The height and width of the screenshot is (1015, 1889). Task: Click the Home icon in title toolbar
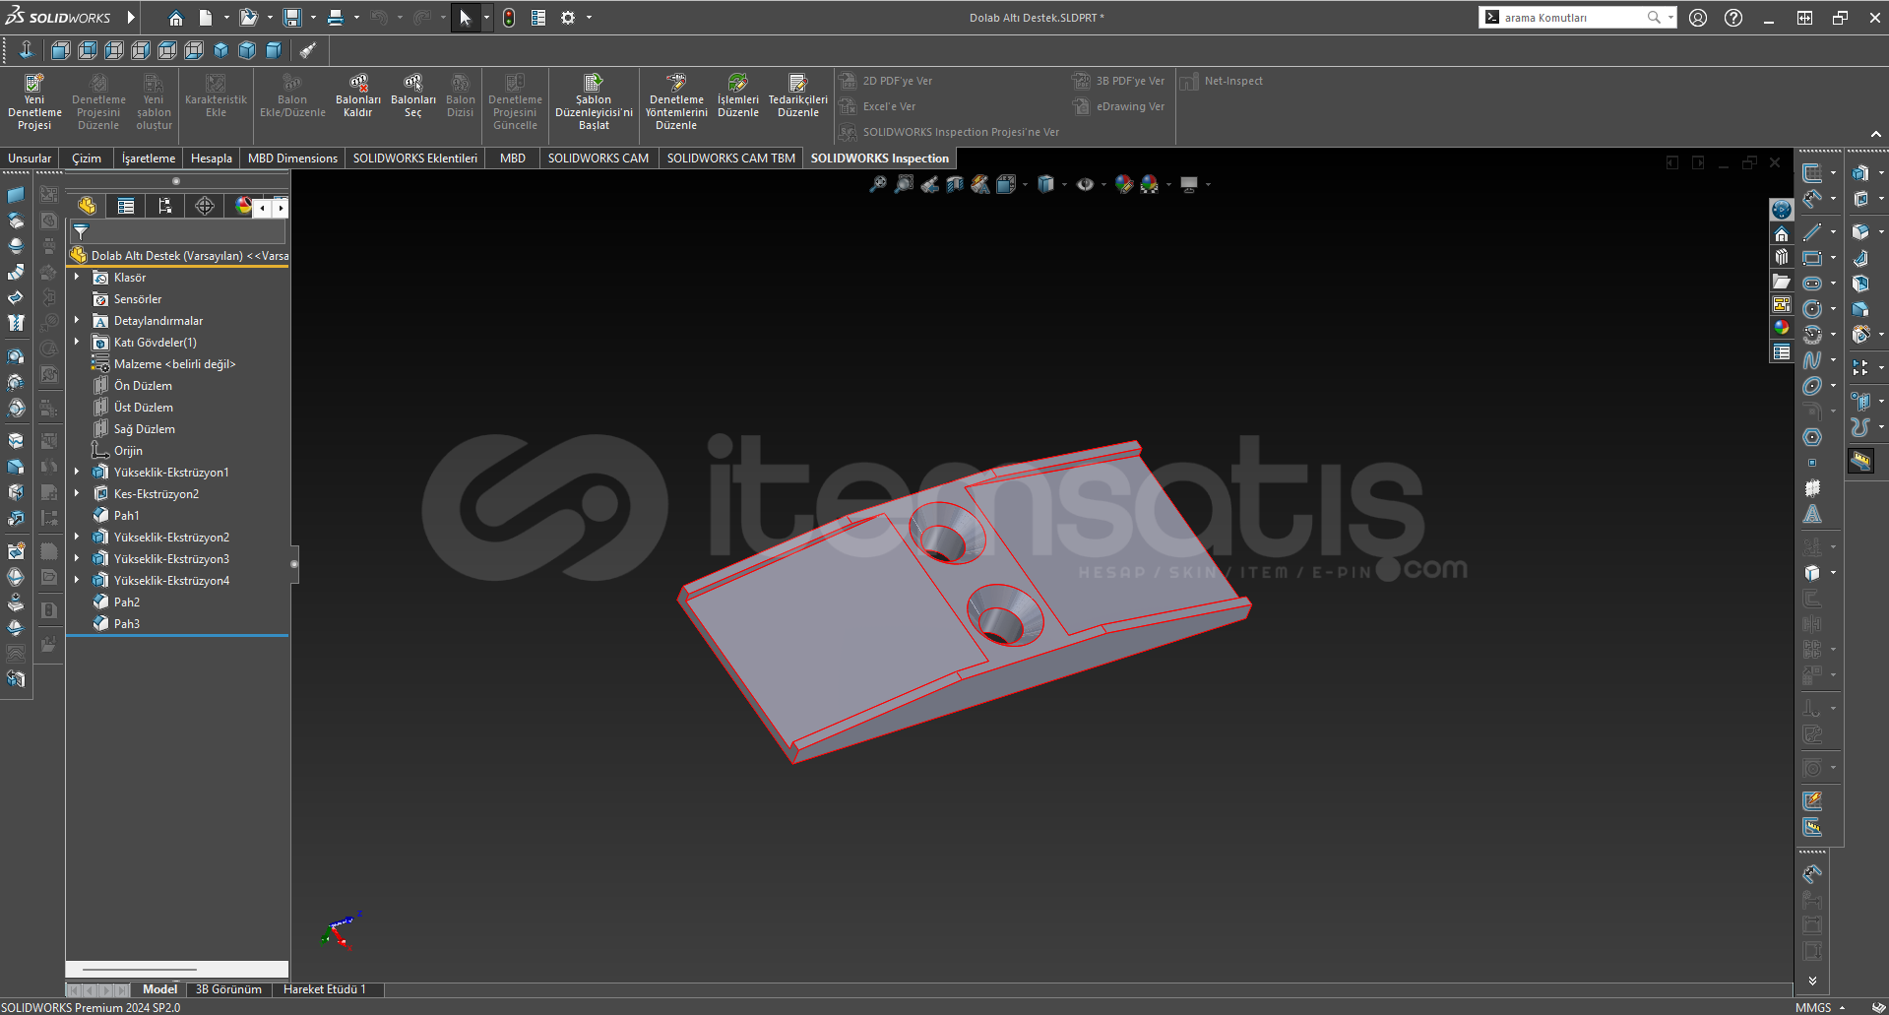[175, 18]
